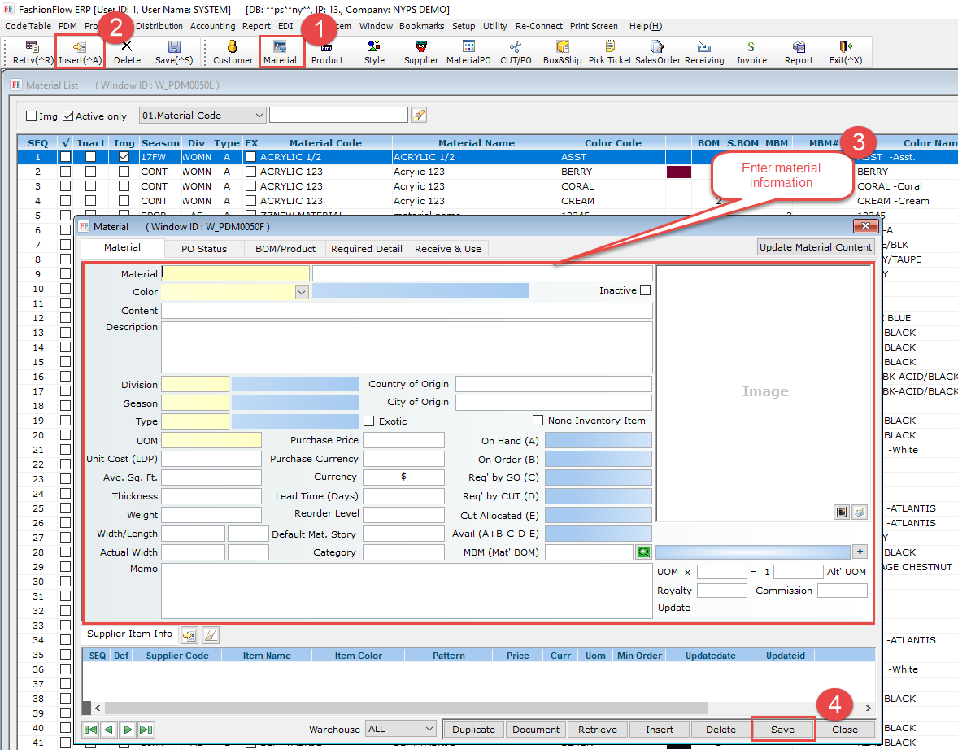Toggle the Active only checkbox

[x=68, y=116]
